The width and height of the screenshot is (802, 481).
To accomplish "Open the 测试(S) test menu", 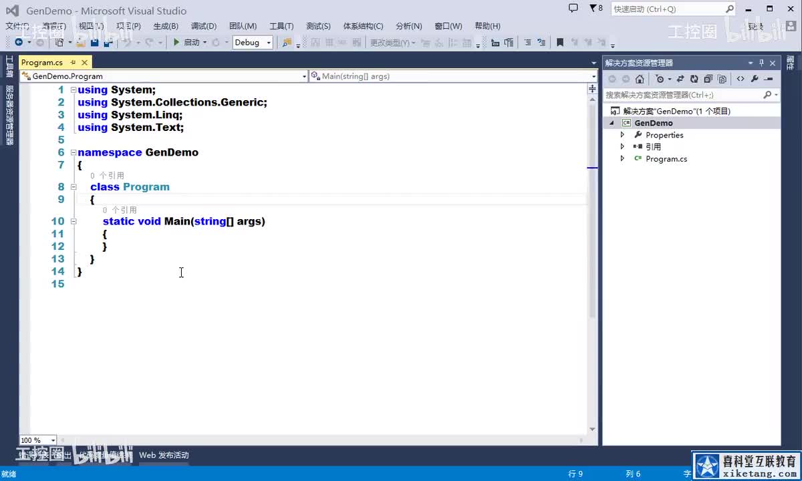I will point(318,26).
